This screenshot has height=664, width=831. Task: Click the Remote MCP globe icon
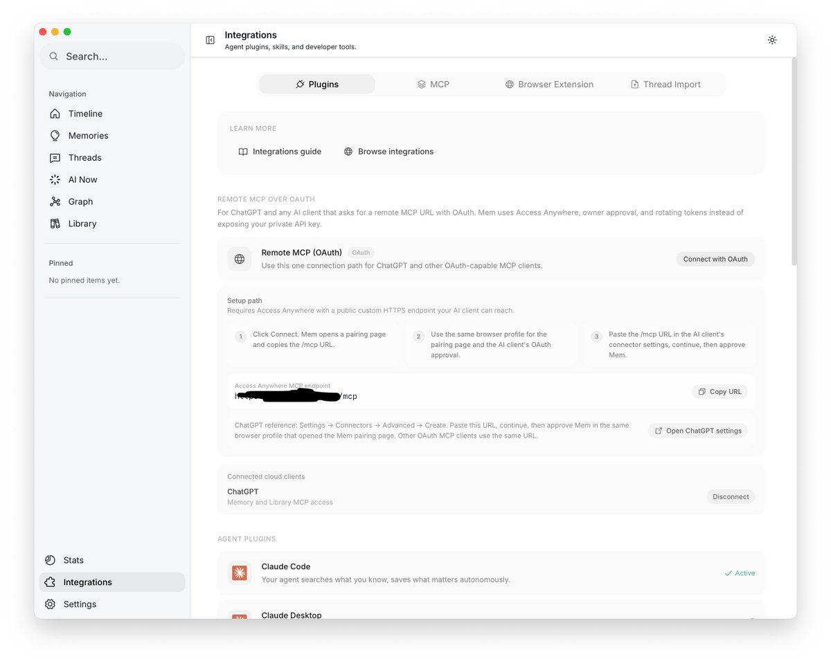pyautogui.click(x=240, y=259)
